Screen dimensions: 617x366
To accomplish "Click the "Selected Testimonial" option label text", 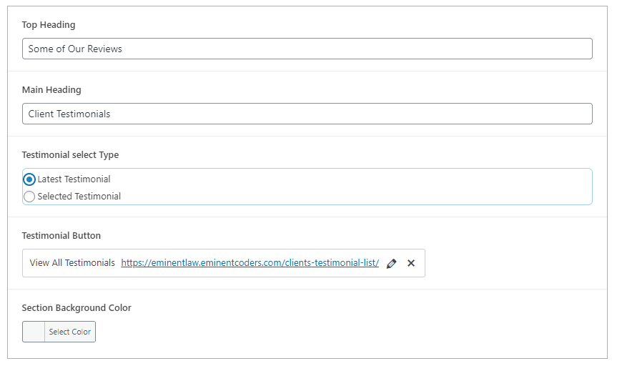I will (79, 197).
